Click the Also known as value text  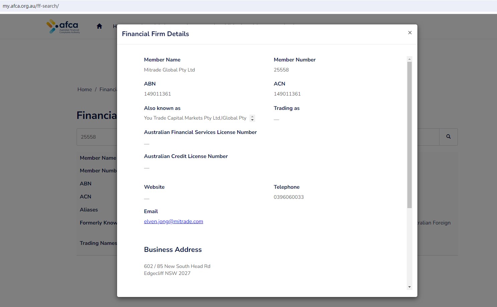(x=195, y=118)
